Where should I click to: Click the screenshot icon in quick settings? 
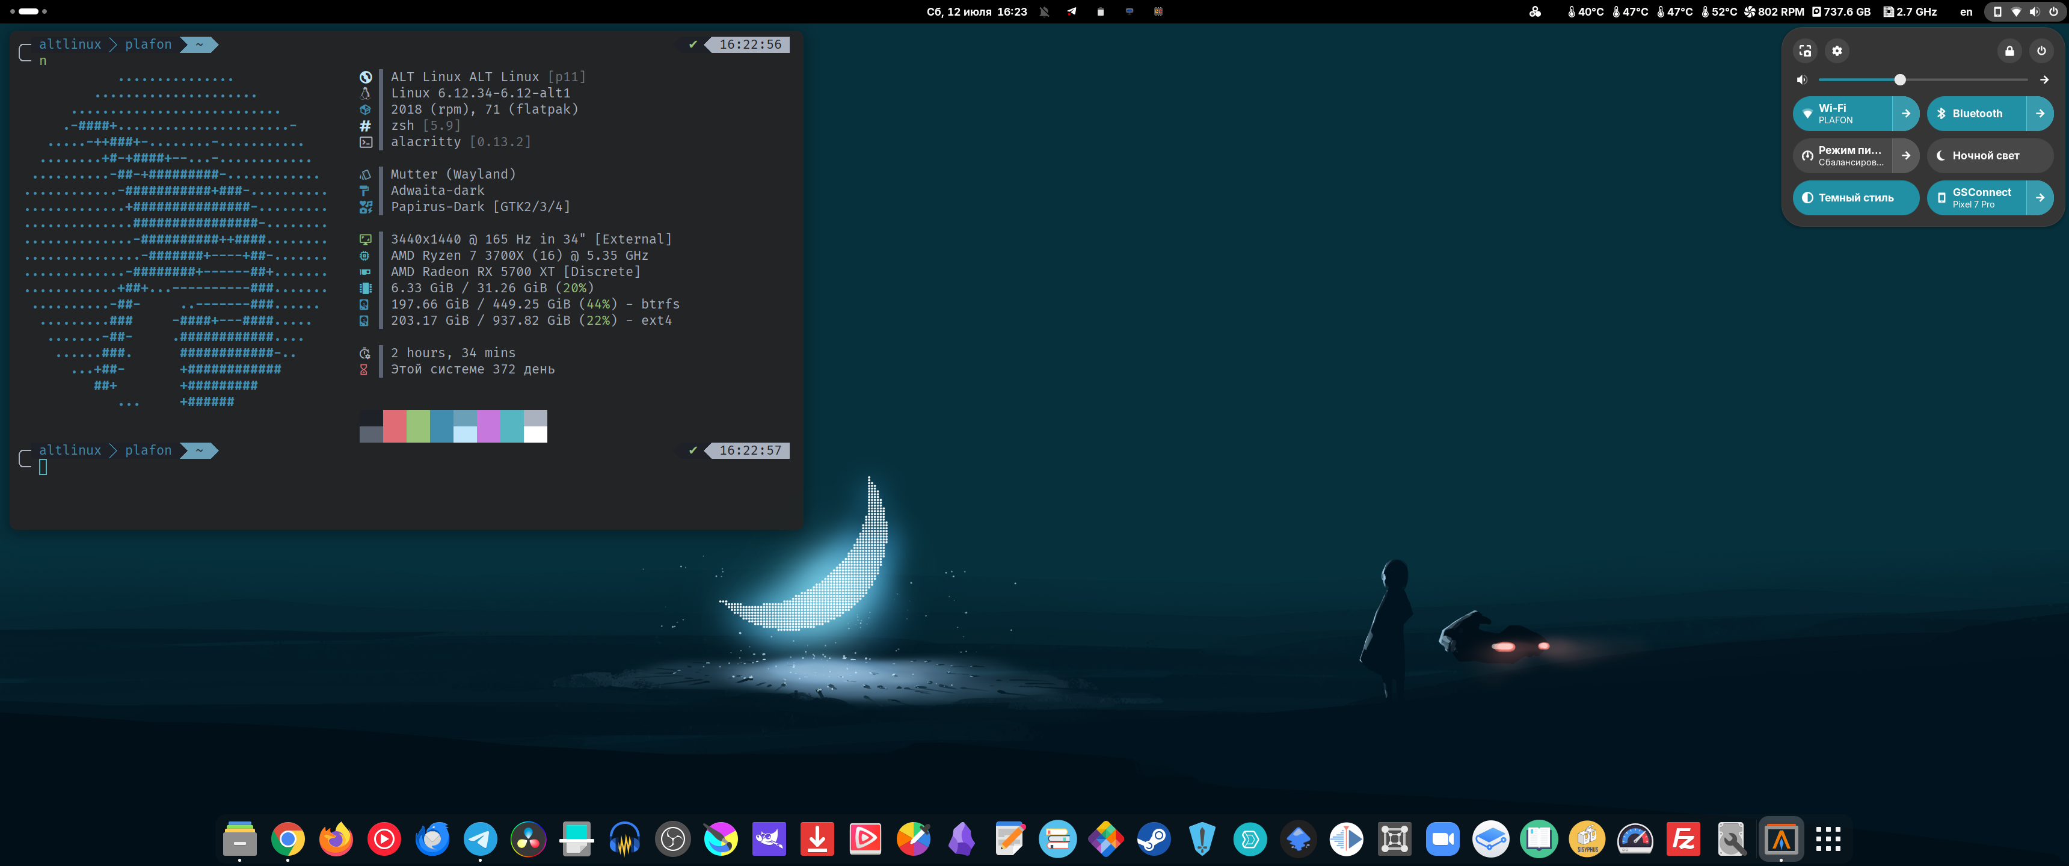[x=1805, y=51]
